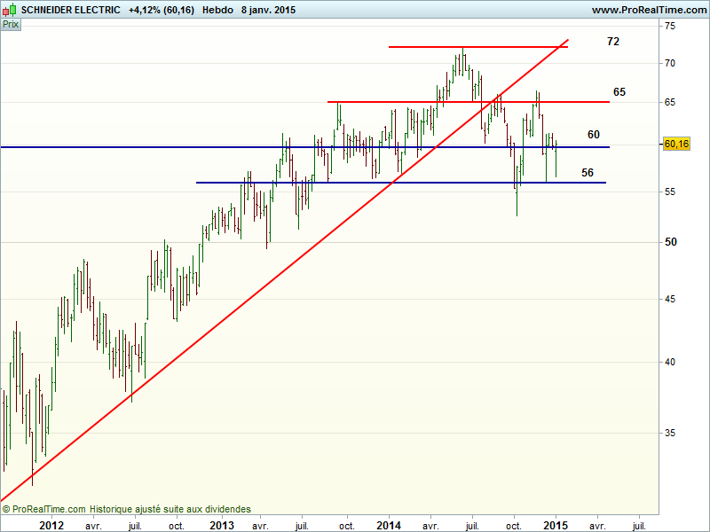
Task: Click the ProRealTime.com copyright notice
Action: (x=126, y=509)
